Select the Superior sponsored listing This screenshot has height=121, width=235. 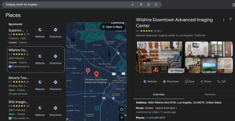tap(16, 31)
